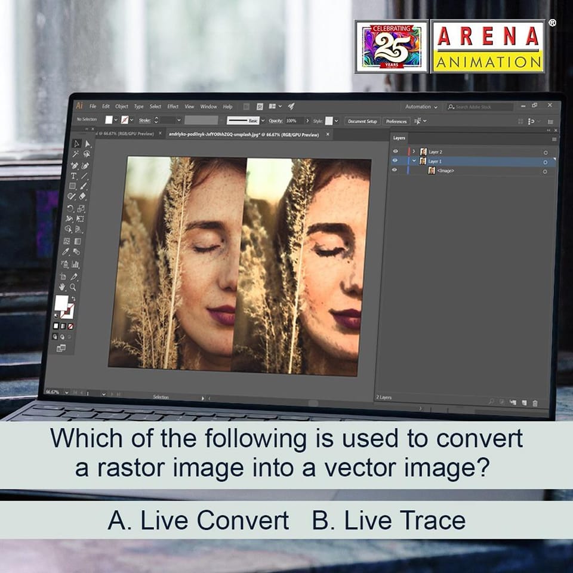Image resolution: width=573 pixels, height=573 pixels.
Task: Select the Slice tool
Action: click(x=74, y=276)
